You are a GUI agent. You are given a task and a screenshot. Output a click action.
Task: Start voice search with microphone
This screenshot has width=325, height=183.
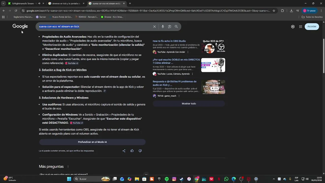tap(163, 26)
